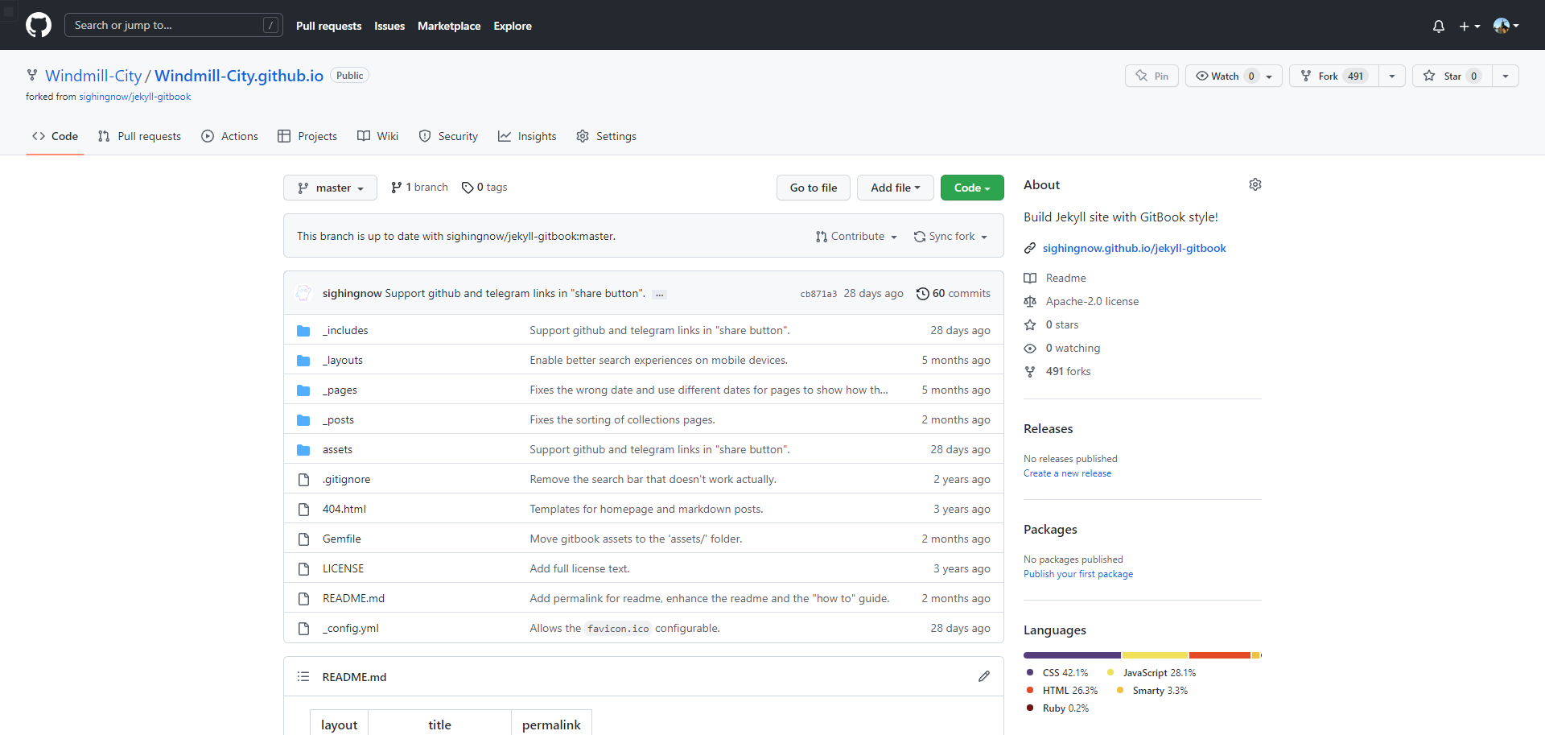This screenshot has height=735, width=1545.
Task: Open the Wiki tab
Action: [377, 136]
